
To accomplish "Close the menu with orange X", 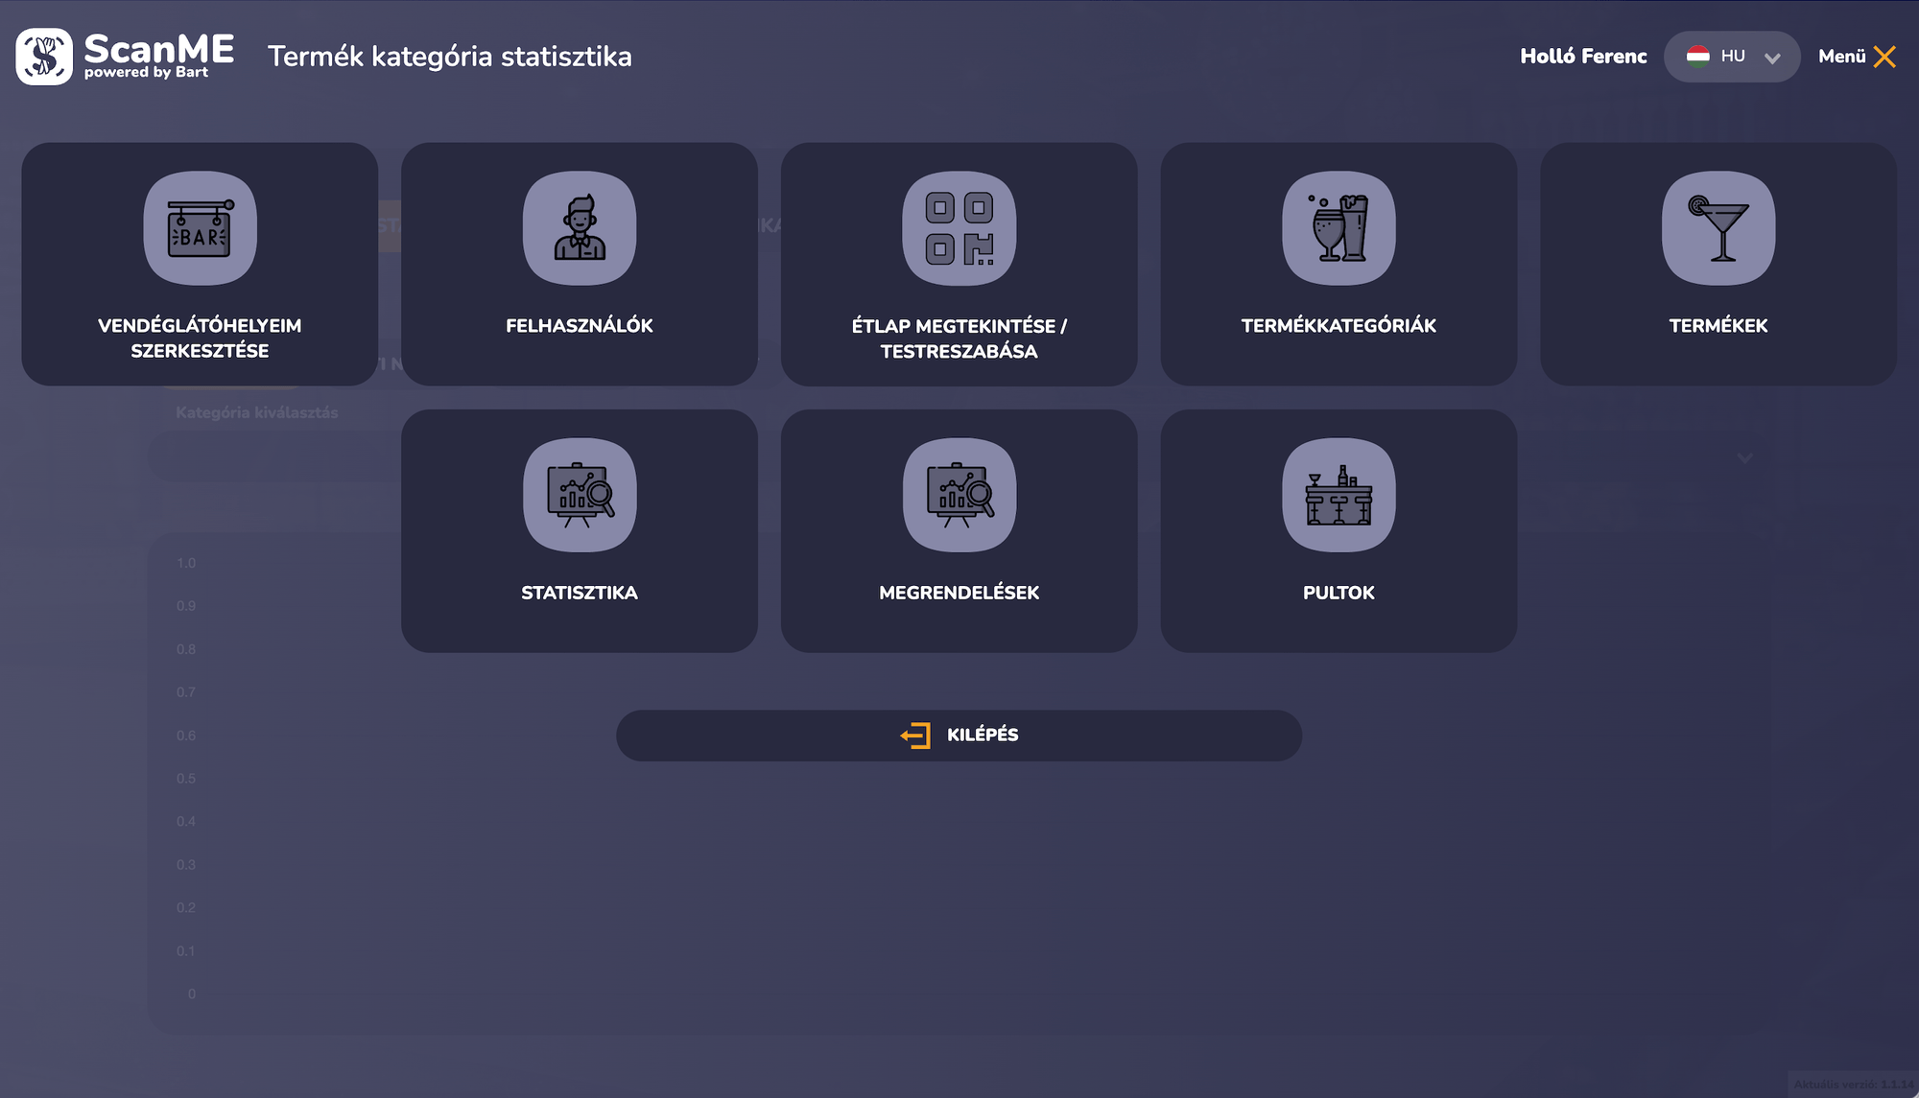I will 1884,57.
